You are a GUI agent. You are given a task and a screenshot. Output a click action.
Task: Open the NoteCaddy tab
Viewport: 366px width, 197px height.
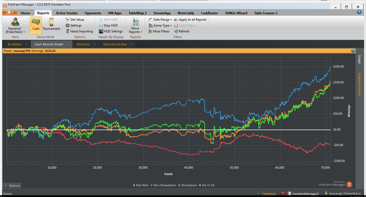[186, 13]
